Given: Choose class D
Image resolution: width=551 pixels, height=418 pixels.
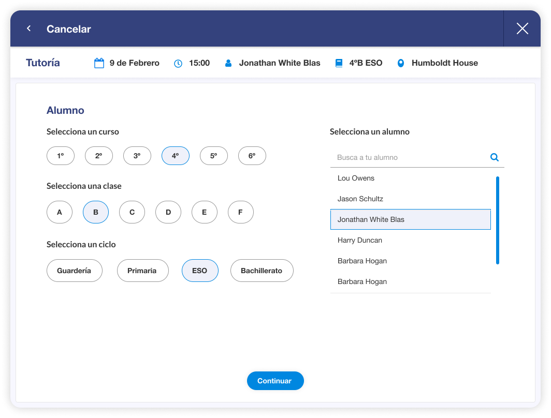Looking at the screenshot, I should click(168, 212).
